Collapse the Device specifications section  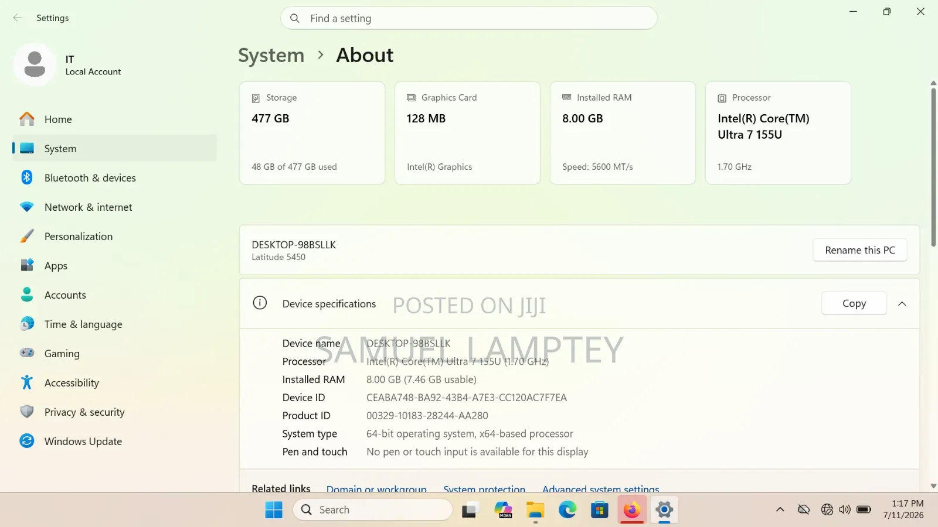(x=902, y=303)
